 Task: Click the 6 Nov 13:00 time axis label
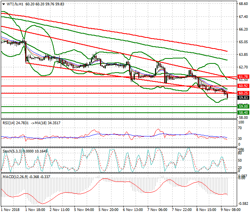point(133,210)
